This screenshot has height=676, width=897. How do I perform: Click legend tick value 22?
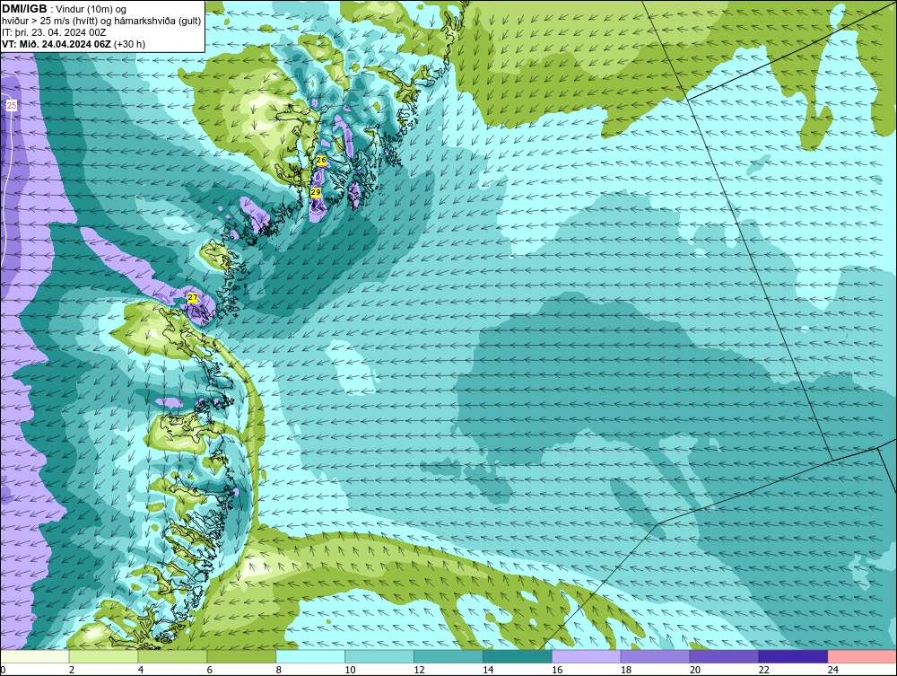[763, 670]
